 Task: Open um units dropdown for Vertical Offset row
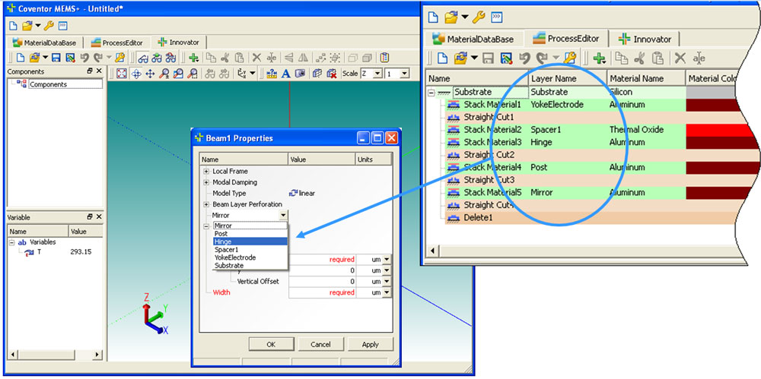[387, 282]
